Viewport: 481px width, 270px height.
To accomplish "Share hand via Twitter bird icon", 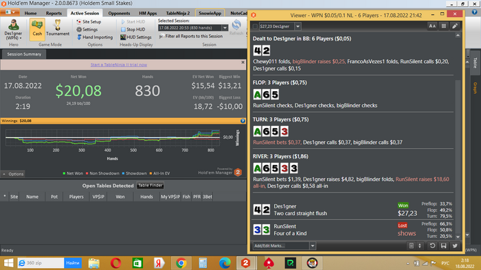I will [x=455, y=245].
